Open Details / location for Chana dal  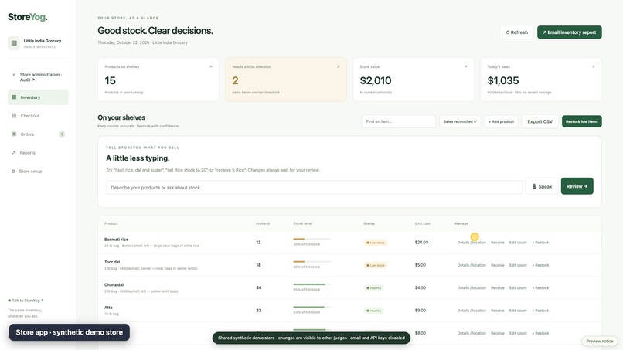(472, 287)
